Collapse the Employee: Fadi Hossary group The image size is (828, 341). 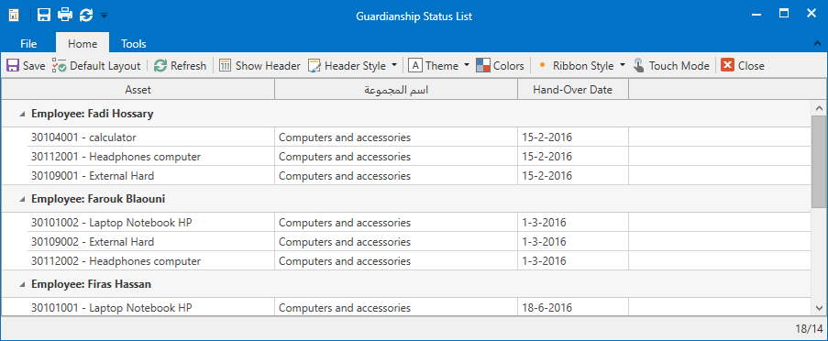(22, 114)
